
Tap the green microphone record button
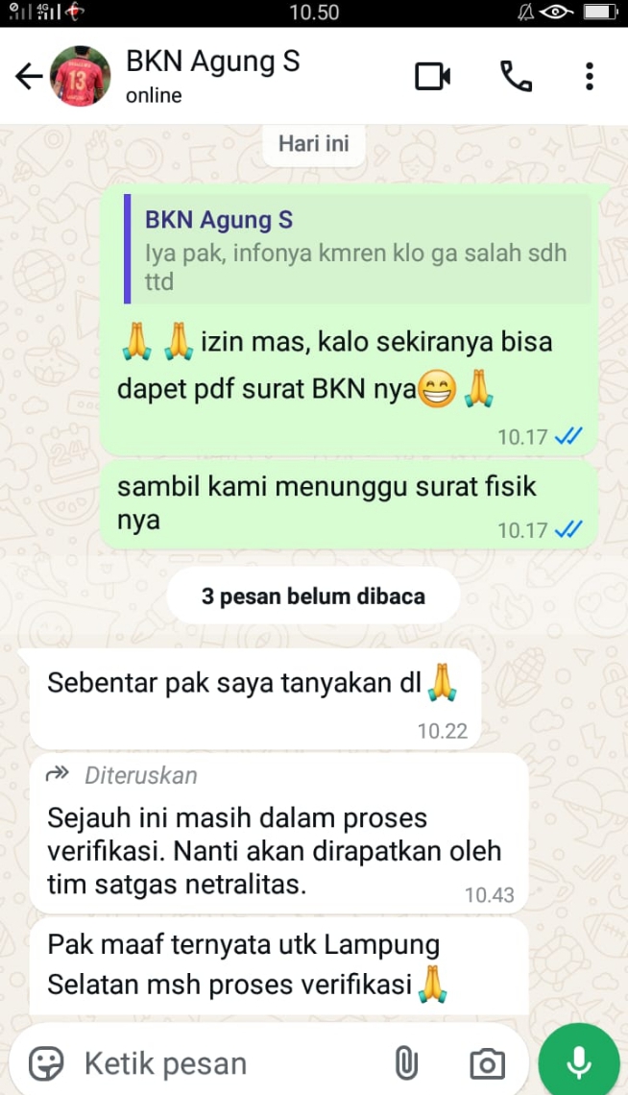tap(579, 1062)
